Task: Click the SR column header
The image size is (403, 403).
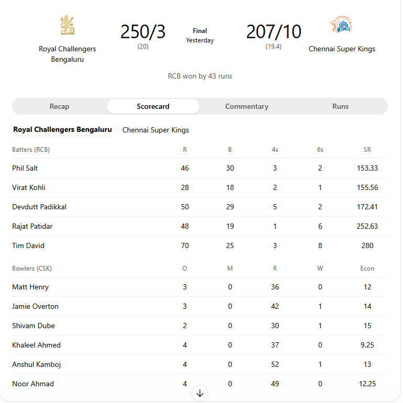Action: (367, 150)
